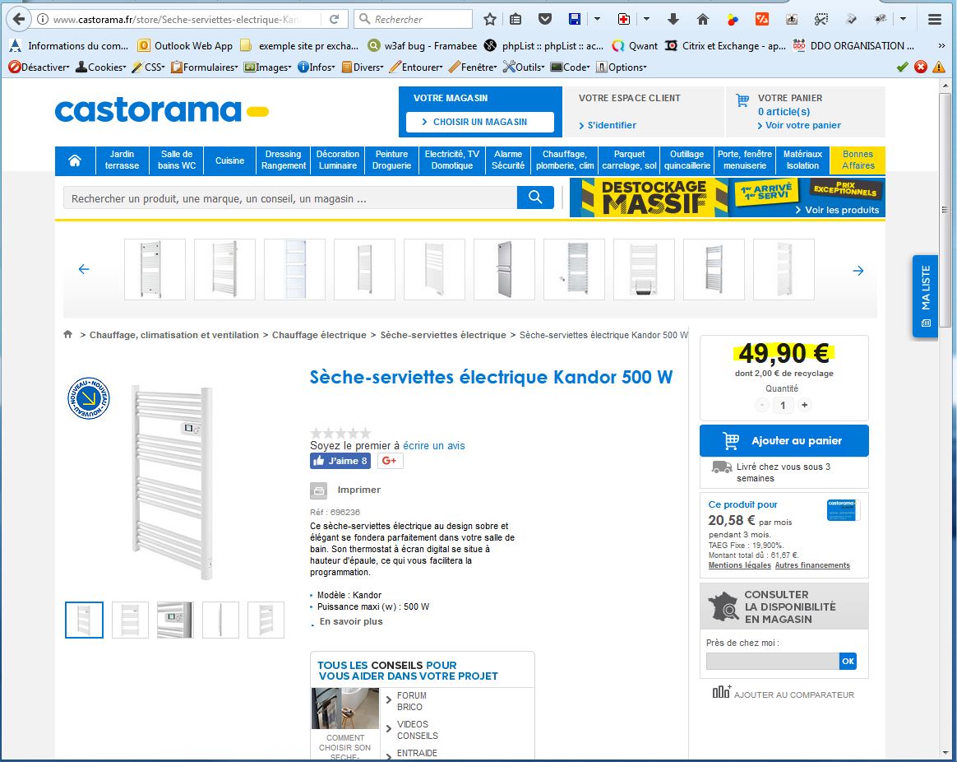Click Ajouter au panier button
The image size is (957, 762).
click(x=784, y=441)
